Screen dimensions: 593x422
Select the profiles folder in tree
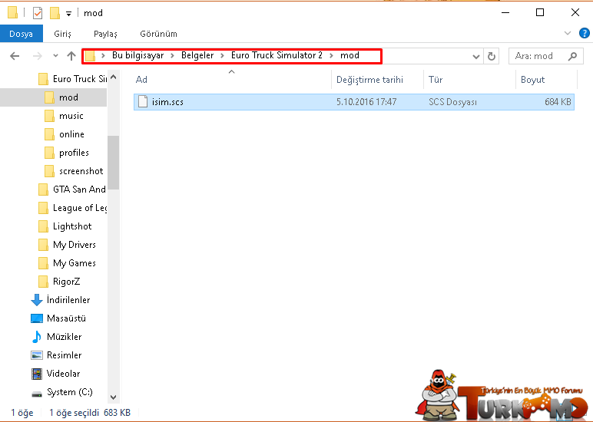click(x=66, y=153)
